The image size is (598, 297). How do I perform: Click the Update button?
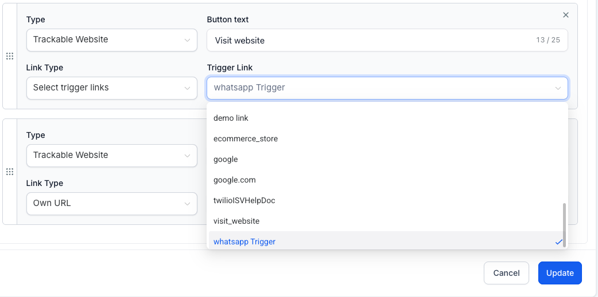560,273
